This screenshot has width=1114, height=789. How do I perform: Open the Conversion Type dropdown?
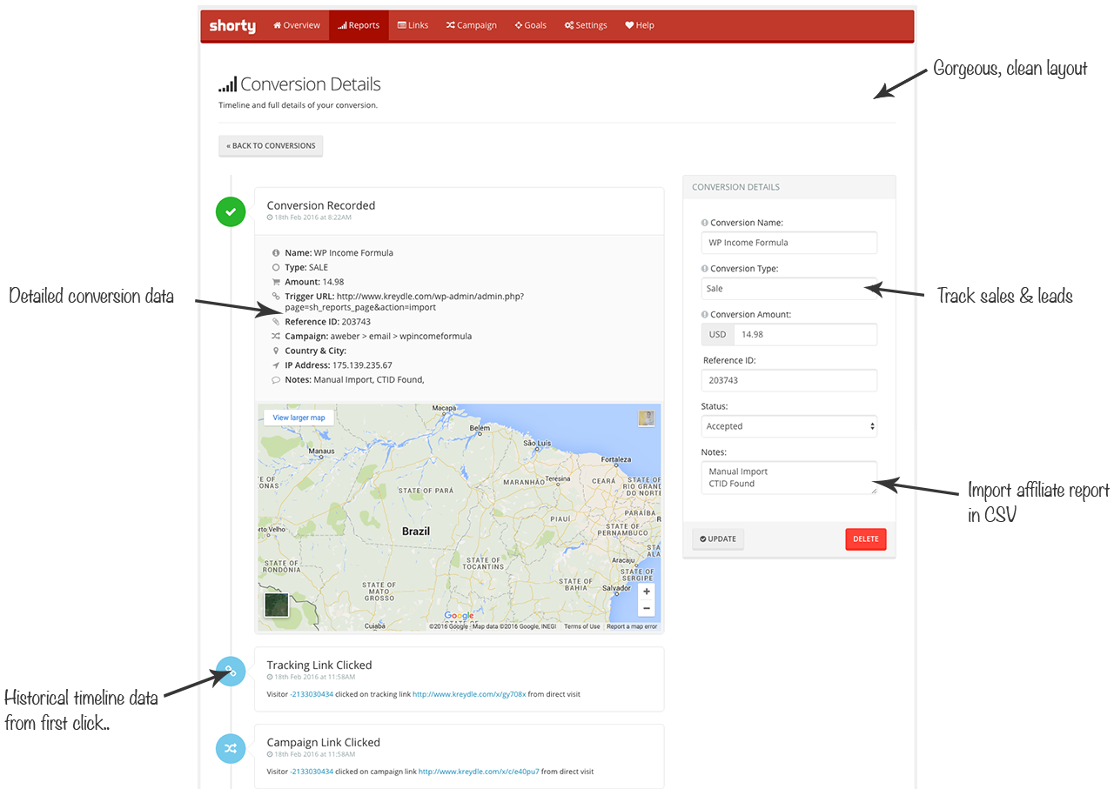click(789, 289)
